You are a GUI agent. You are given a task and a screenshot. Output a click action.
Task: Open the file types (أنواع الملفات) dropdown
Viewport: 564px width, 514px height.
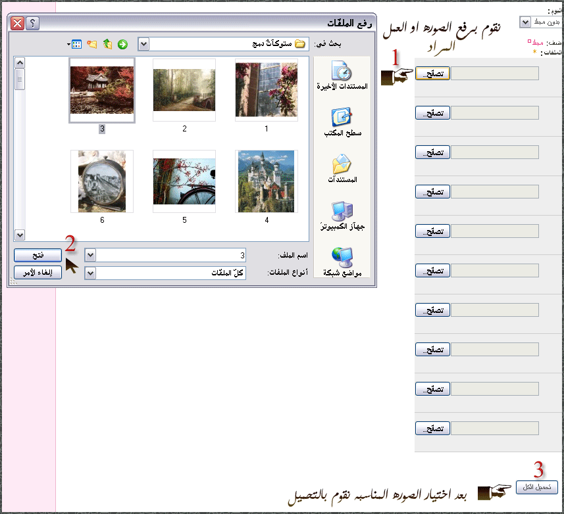pyautogui.click(x=91, y=273)
